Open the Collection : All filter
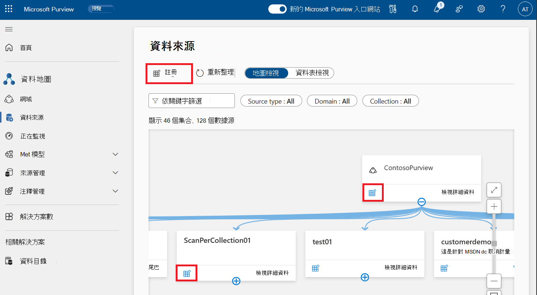This screenshot has width=537, height=295. click(391, 101)
